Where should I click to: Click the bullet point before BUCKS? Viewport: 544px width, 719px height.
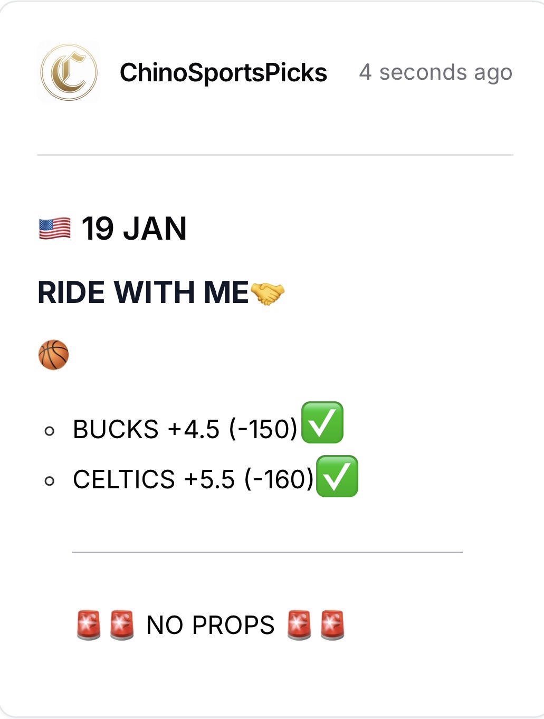pos(50,431)
